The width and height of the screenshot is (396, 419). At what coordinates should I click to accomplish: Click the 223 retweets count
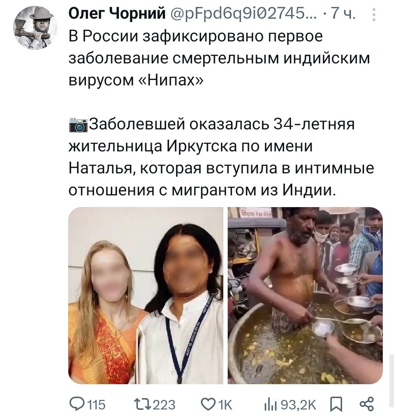[164, 405]
